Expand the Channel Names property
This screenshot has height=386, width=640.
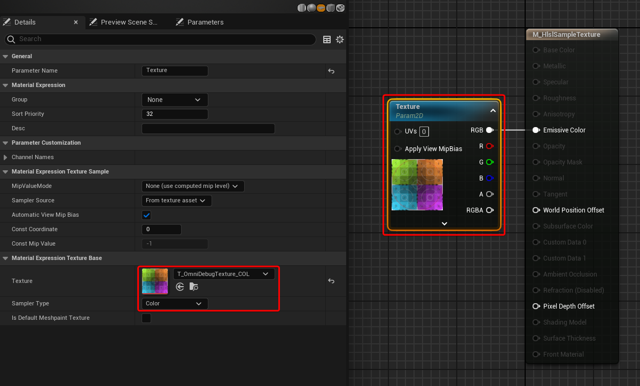click(6, 157)
